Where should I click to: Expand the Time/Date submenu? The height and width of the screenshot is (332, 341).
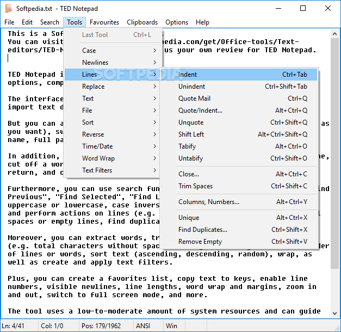click(113, 146)
